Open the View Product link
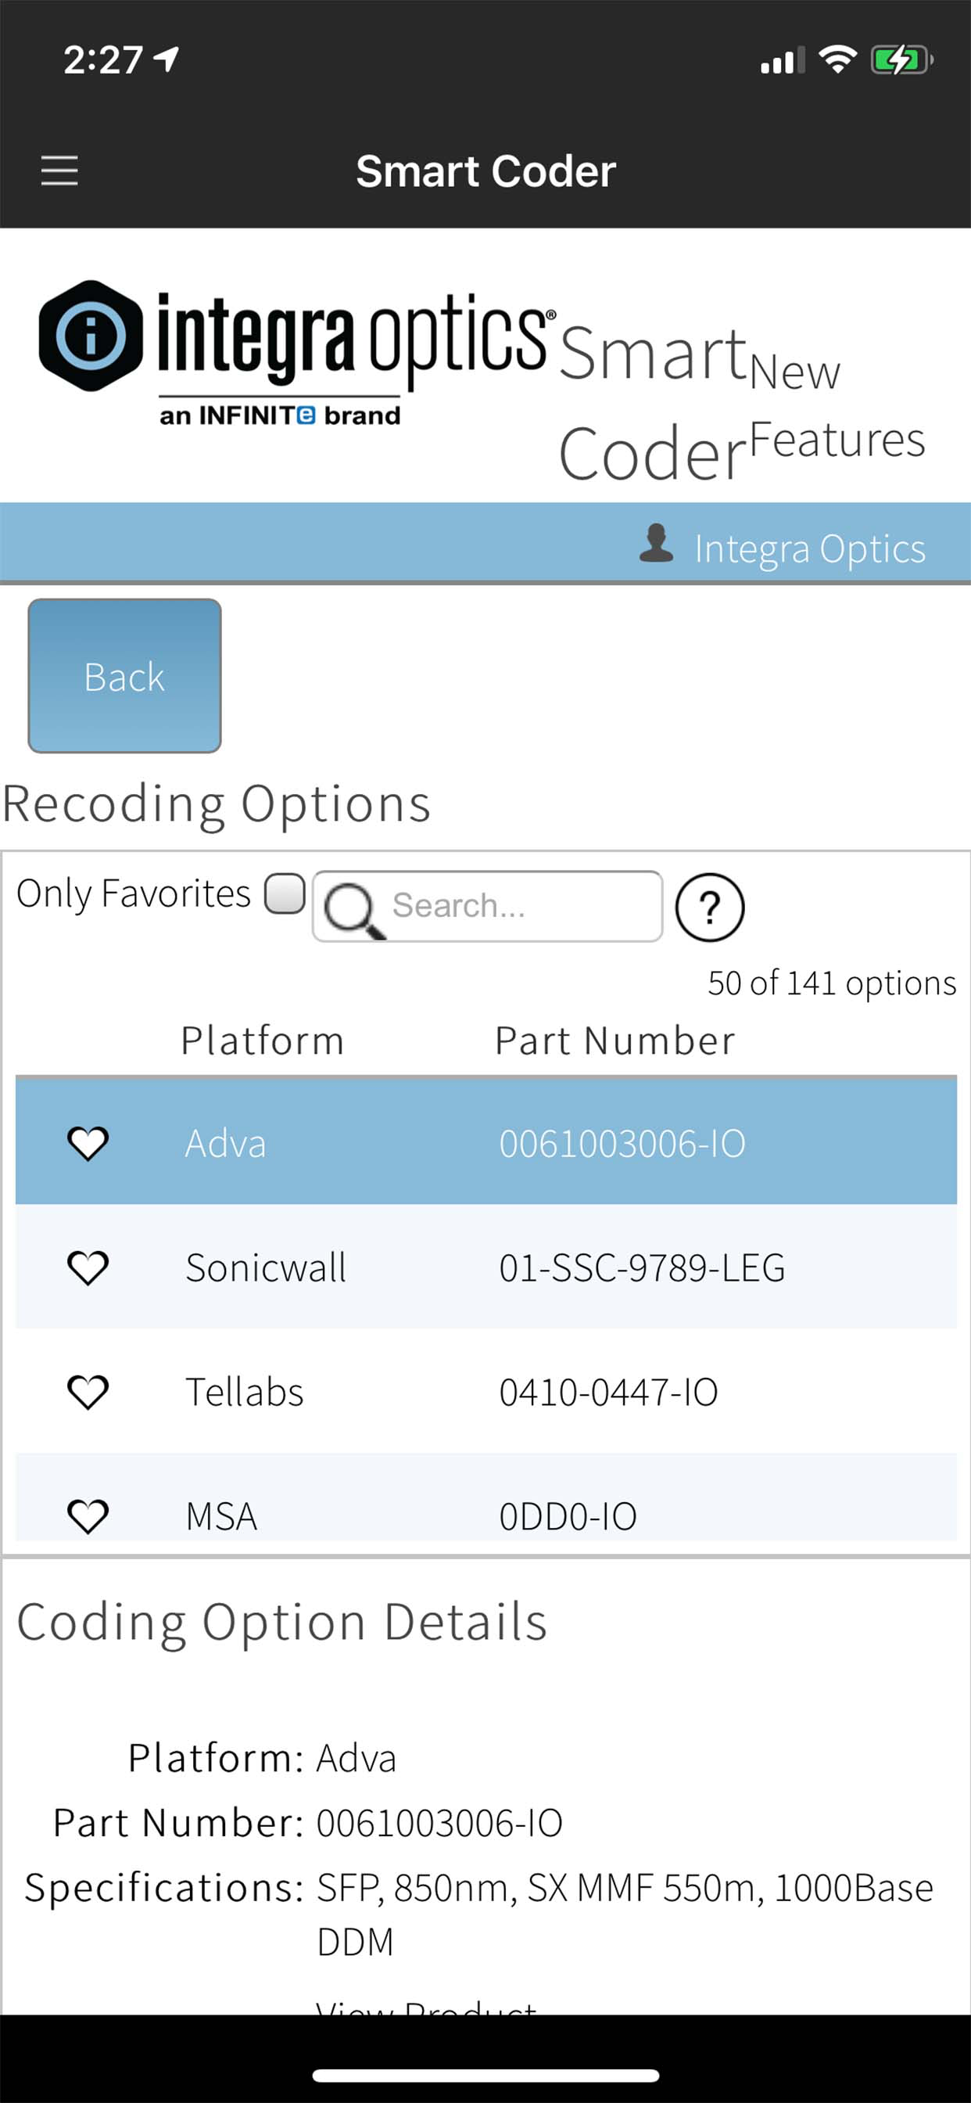This screenshot has height=2103, width=971. coord(426,2005)
